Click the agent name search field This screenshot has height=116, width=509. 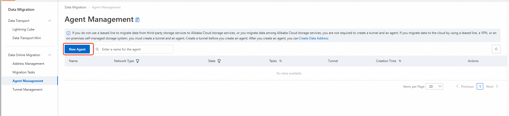click(x=136, y=49)
